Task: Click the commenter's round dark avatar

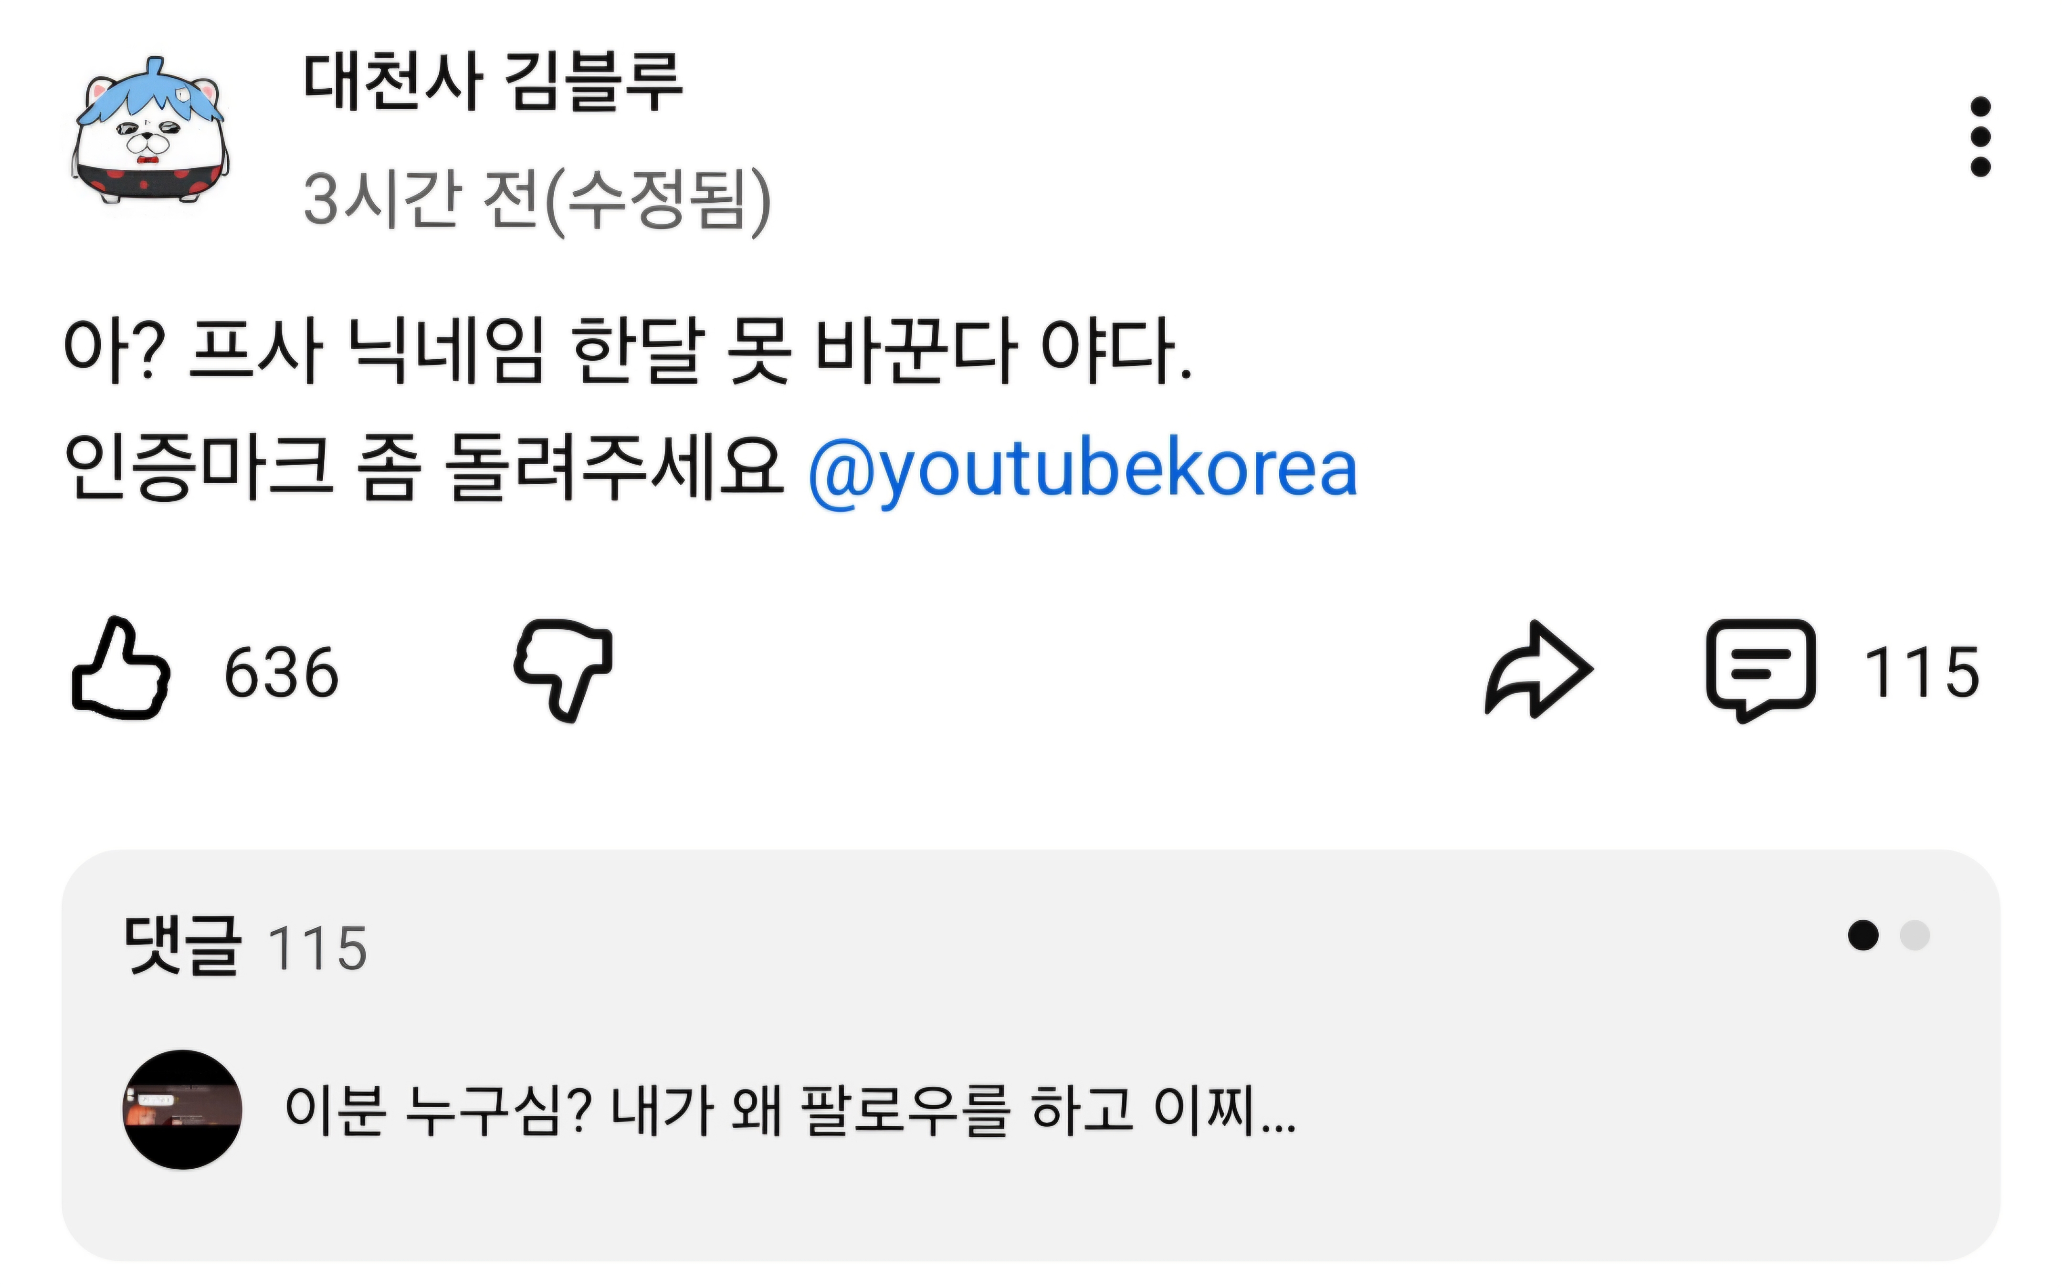Action: pyautogui.click(x=182, y=1109)
